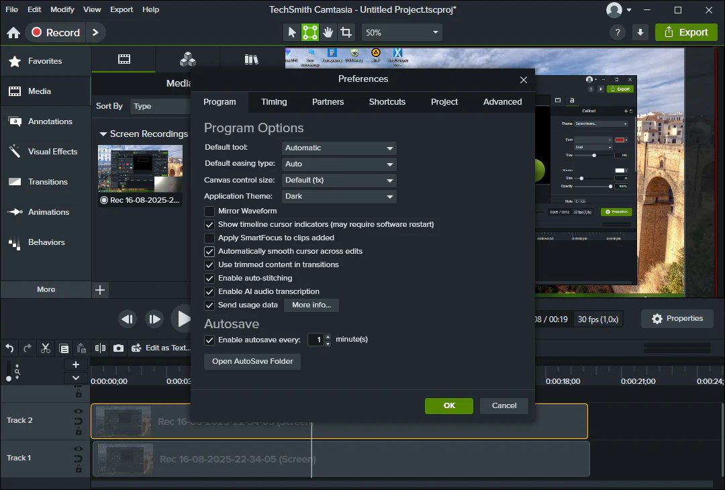Expand the Default easing type dropdown
Viewport: 725px width, 490px height.
[x=339, y=164]
